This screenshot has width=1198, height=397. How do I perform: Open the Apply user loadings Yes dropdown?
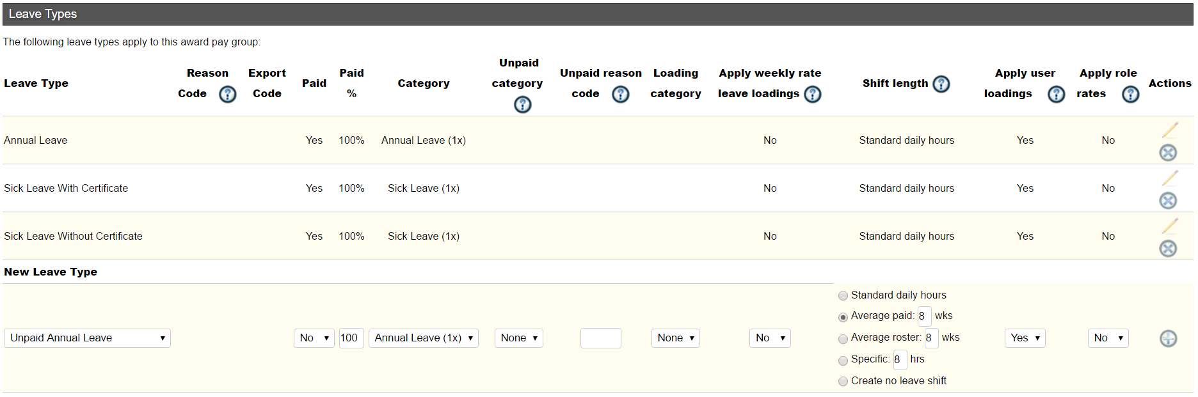(1025, 338)
